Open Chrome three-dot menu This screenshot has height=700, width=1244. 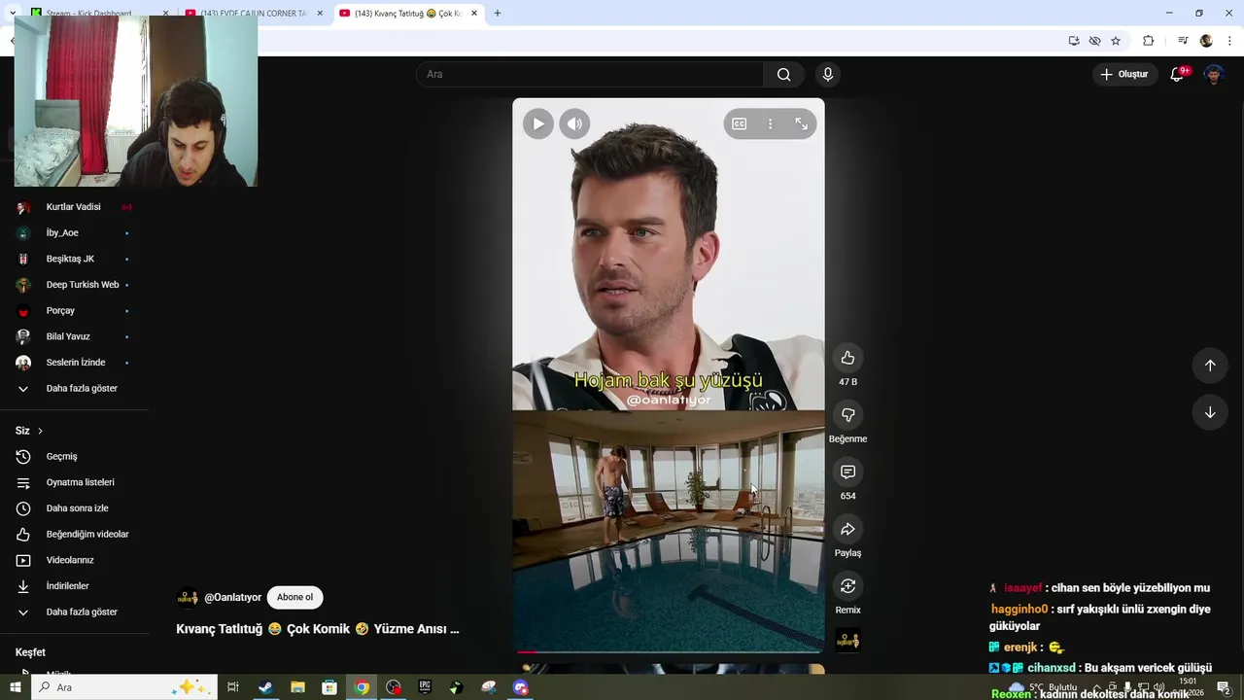coord(1230,41)
